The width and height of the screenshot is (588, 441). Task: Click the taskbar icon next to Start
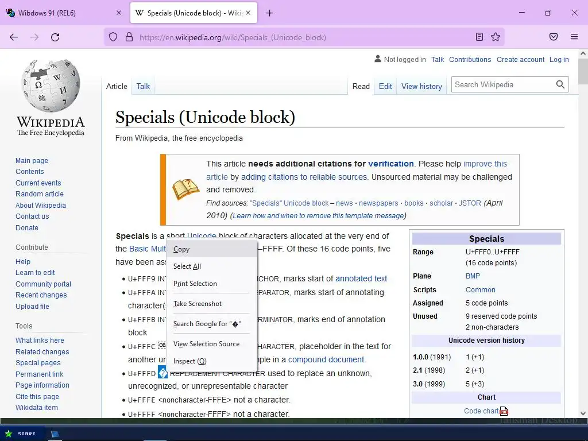(x=55, y=434)
